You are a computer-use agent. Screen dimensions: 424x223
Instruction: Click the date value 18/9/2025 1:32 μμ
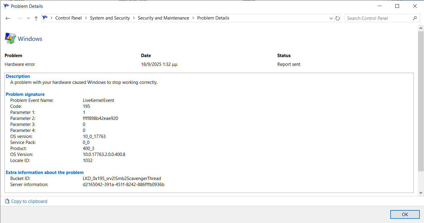[159, 64]
